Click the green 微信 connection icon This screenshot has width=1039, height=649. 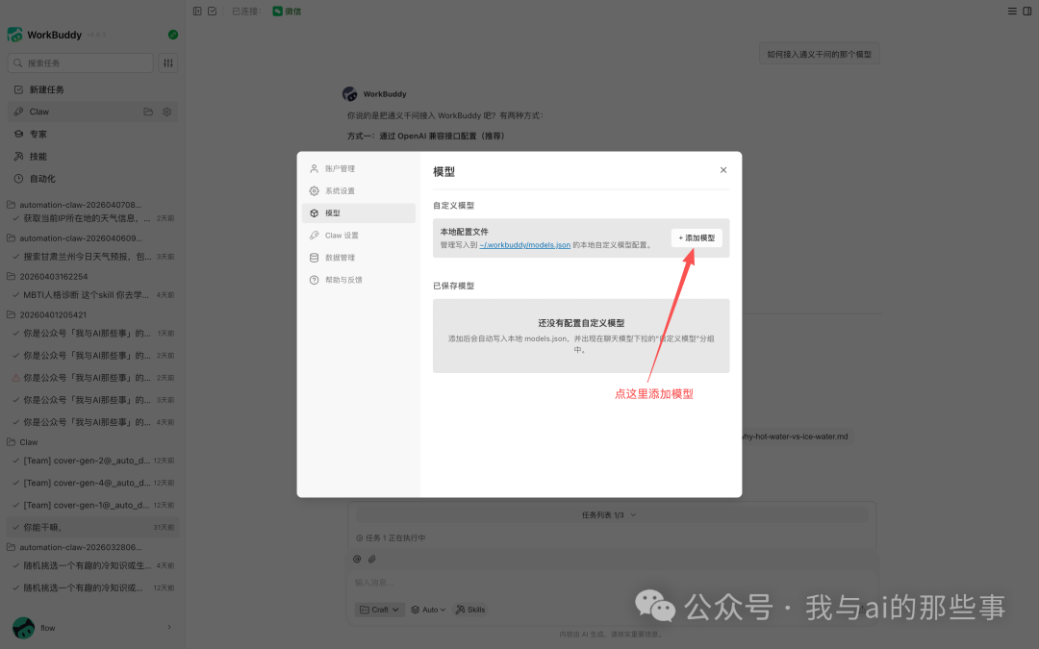click(278, 12)
